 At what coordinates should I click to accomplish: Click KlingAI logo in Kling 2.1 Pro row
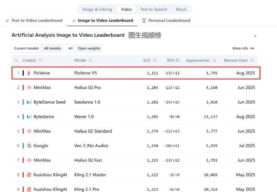pos(29,189)
